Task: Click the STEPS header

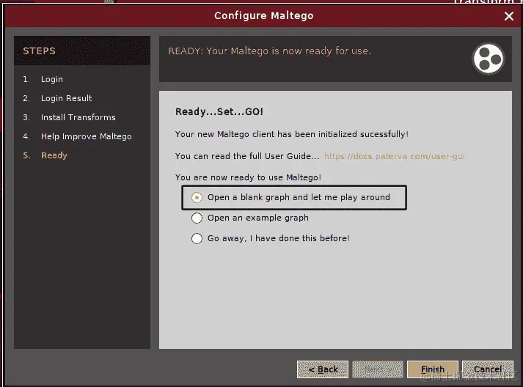Action: click(x=39, y=51)
